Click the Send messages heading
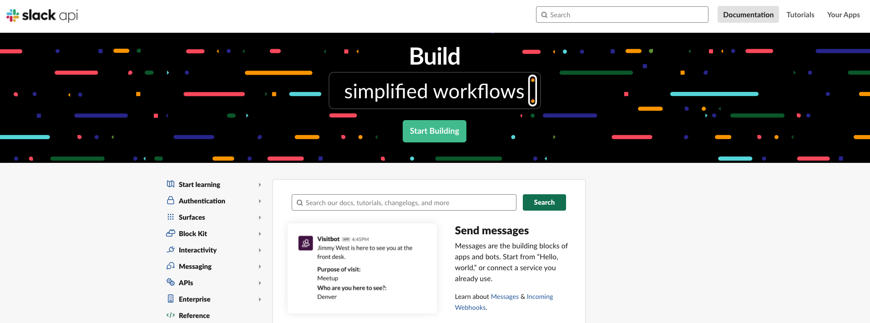Viewport: 870px width, 323px height. pos(492,231)
